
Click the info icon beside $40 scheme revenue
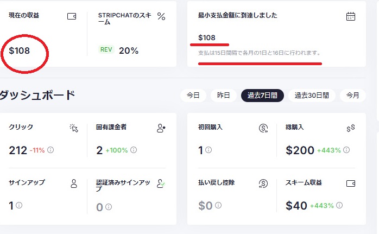(x=339, y=205)
